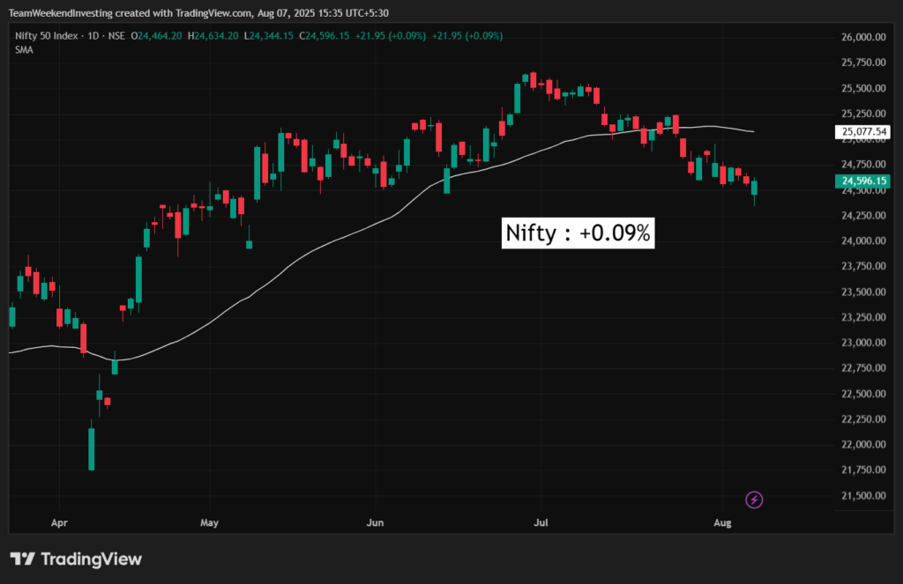Click the 24,000.00 price axis label
The image size is (903, 584).
[863, 240]
